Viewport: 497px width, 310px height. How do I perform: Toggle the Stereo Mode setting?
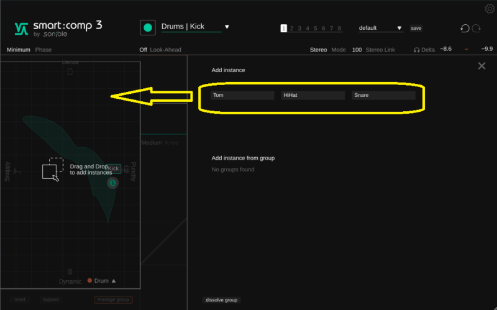click(x=318, y=50)
